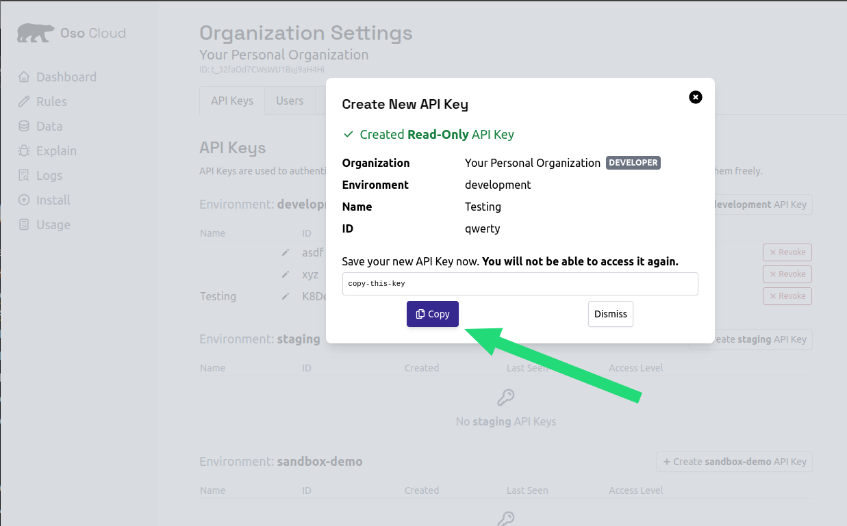The image size is (847, 526).
Task: Click the API key text field
Action: click(x=520, y=283)
